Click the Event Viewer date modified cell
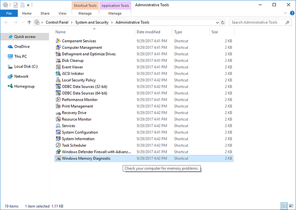Image resolution: width=296 pixels, height=210 pixels. pos(152,67)
